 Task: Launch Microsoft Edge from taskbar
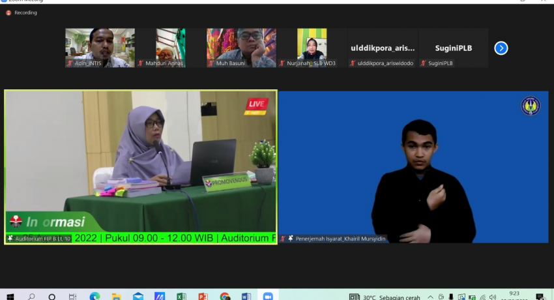pos(95,297)
